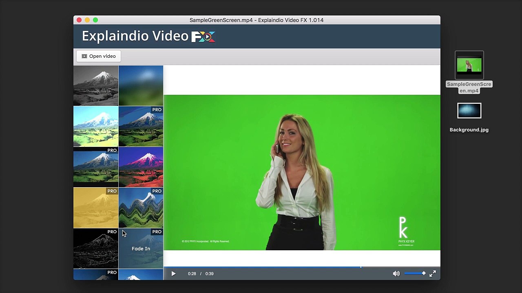522x293 pixels.
Task: Click the 0:39 duration text
Action: coord(209,274)
